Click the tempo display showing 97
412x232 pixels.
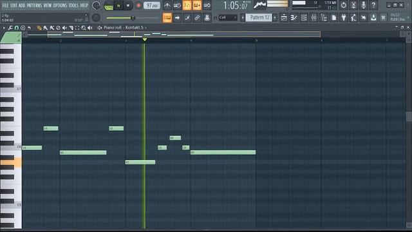[x=152, y=6]
